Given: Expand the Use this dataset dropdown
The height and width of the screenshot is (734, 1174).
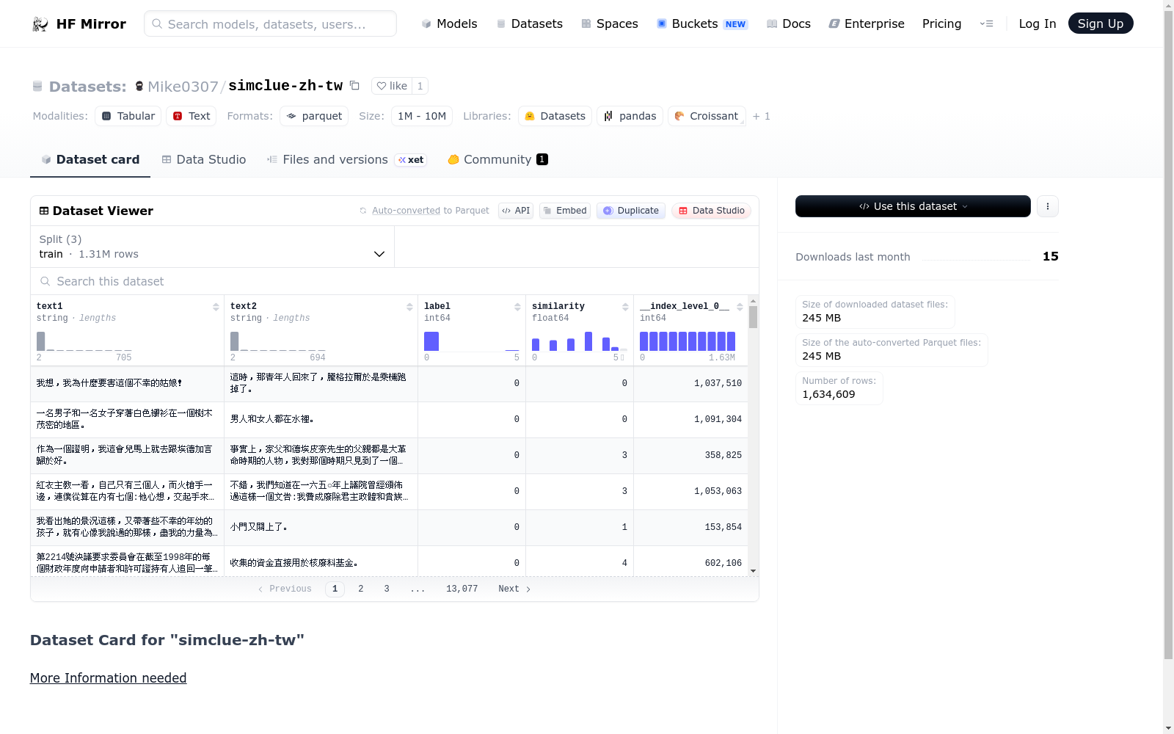Looking at the screenshot, I should point(913,206).
